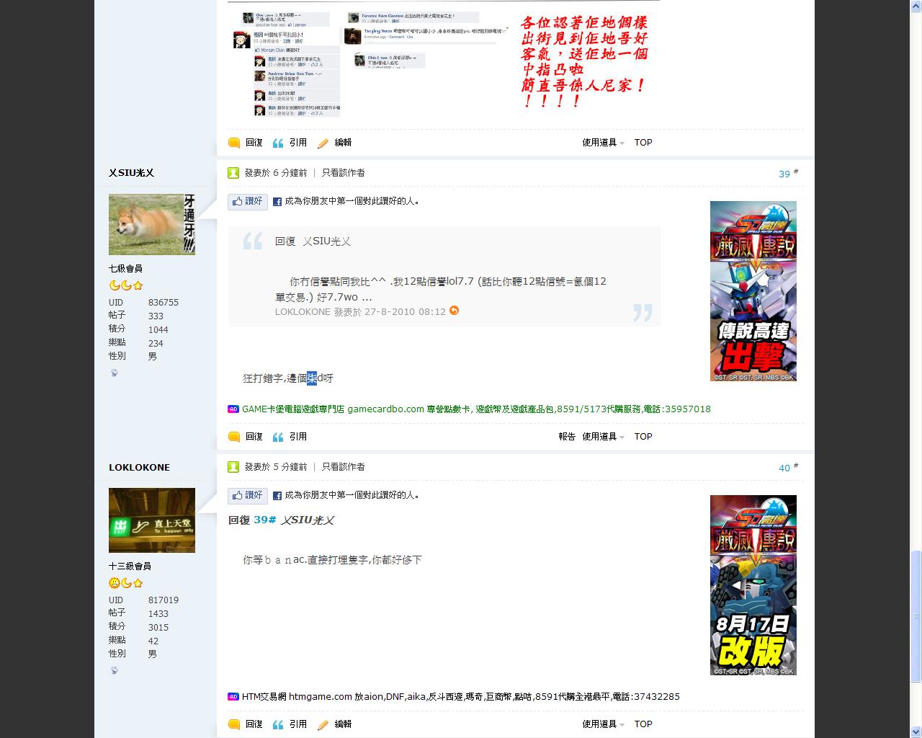Viewport: 922px width, 738px height.
Task: Click 讚好 like button on post 40
Action: [248, 496]
